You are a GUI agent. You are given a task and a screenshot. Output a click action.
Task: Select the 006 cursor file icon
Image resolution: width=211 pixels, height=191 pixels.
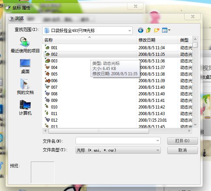[47, 80]
